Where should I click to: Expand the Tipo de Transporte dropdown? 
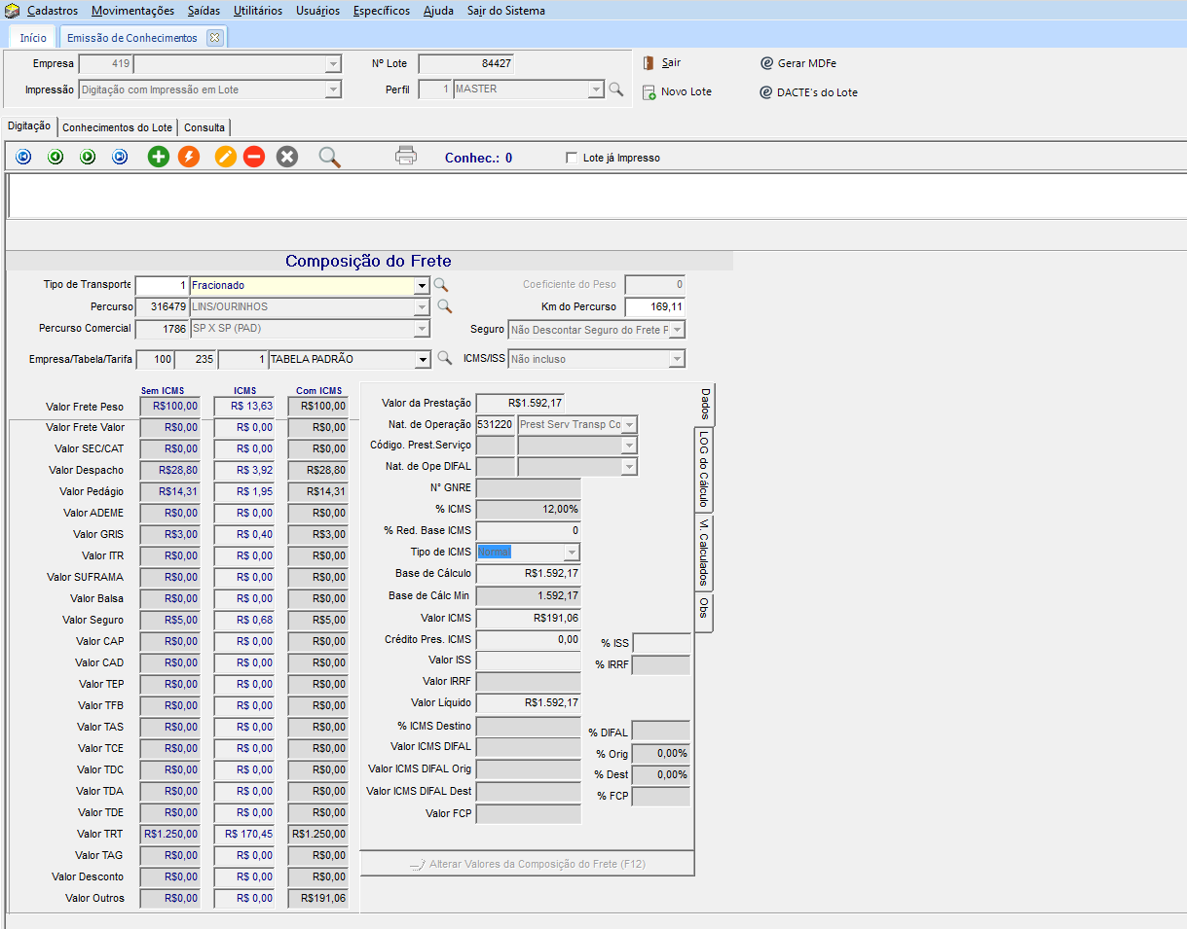[x=421, y=286]
